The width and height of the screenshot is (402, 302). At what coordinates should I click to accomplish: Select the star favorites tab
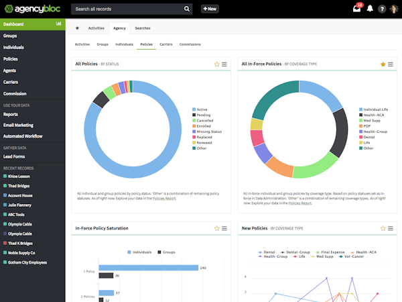77,28
